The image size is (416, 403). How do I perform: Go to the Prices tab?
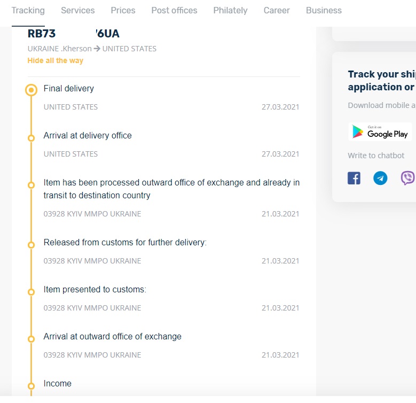pos(123,10)
